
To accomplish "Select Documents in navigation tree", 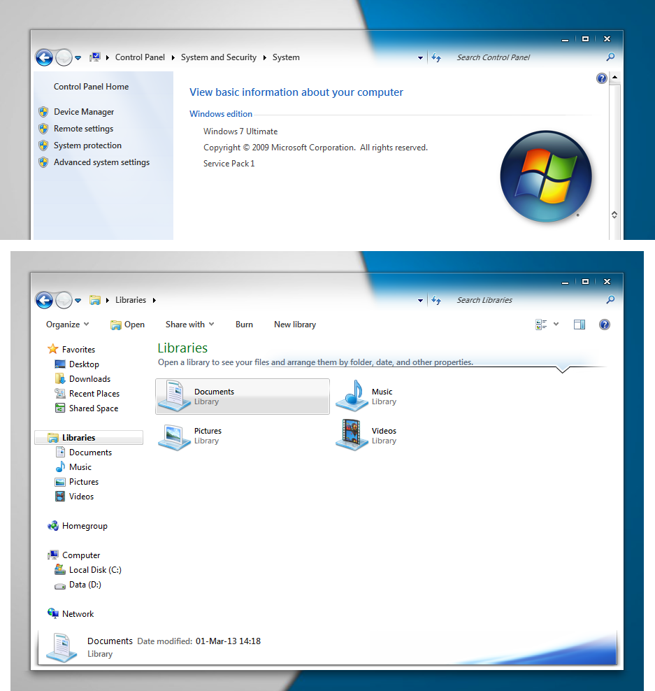I will coord(84,453).
